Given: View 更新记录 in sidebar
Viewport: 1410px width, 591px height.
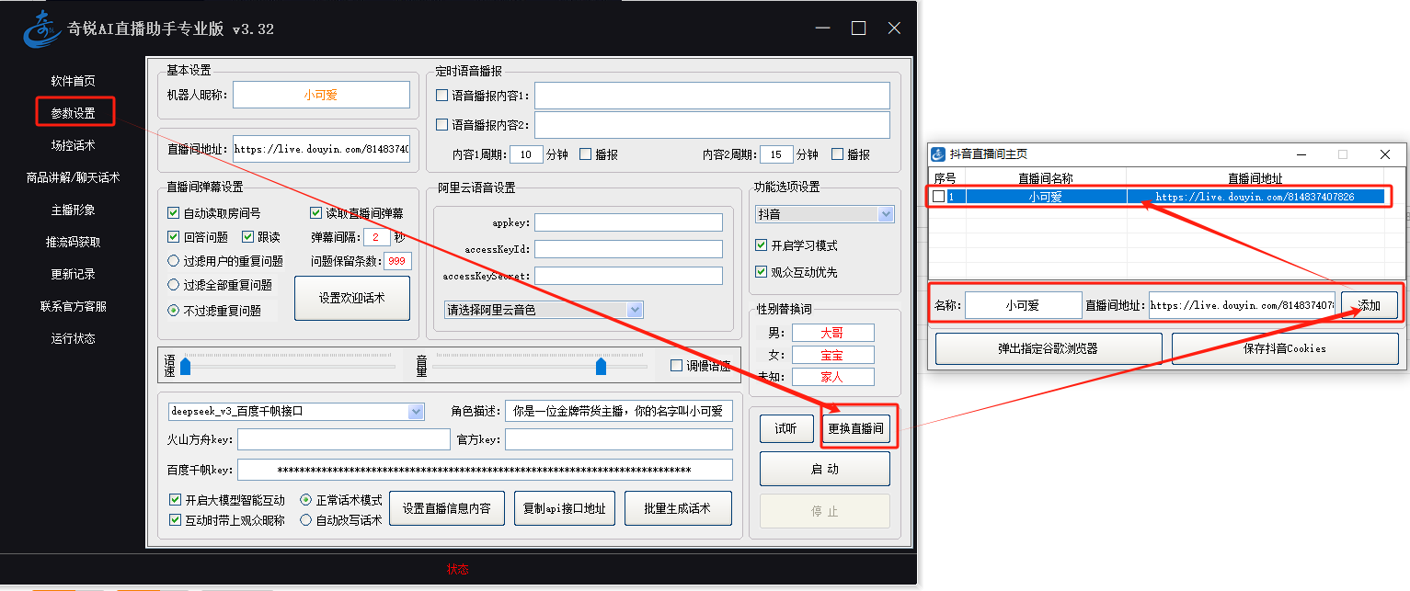Looking at the screenshot, I should [73, 274].
